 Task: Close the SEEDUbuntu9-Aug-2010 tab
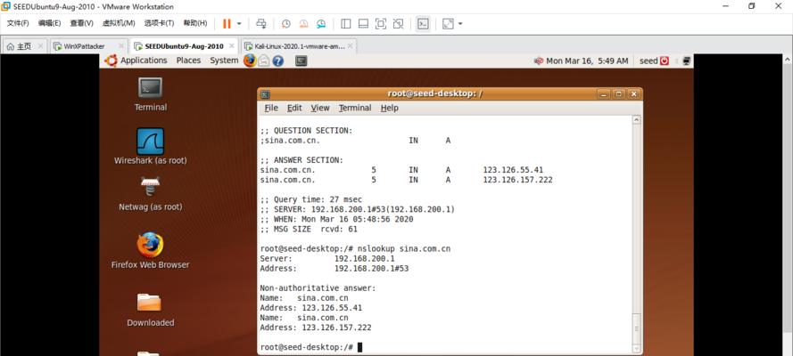click(x=232, y=46)
